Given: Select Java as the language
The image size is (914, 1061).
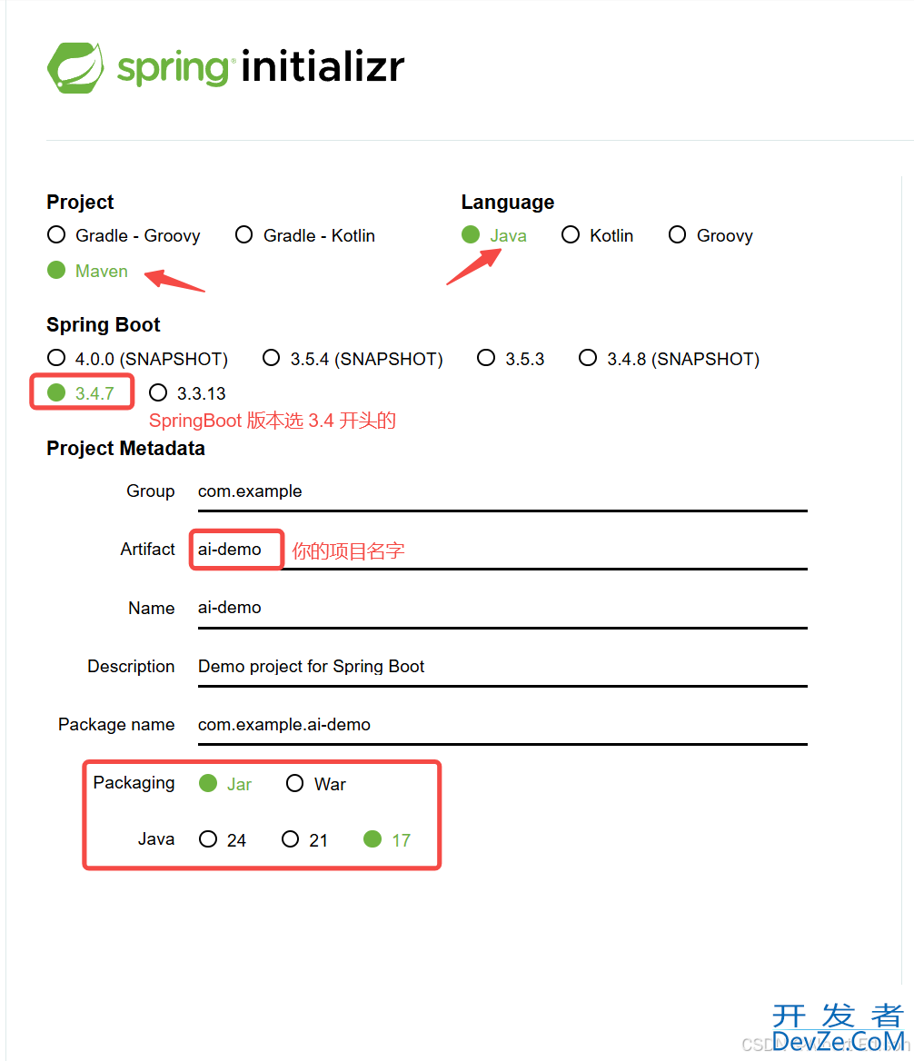Looking at the screenshot, I should pyautogui.click(x=494, y=235).
